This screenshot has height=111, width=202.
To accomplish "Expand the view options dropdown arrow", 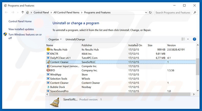I will point(188,39).
